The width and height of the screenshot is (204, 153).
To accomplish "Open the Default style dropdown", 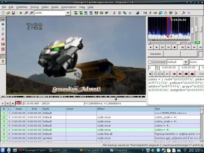I will (186, 62).
